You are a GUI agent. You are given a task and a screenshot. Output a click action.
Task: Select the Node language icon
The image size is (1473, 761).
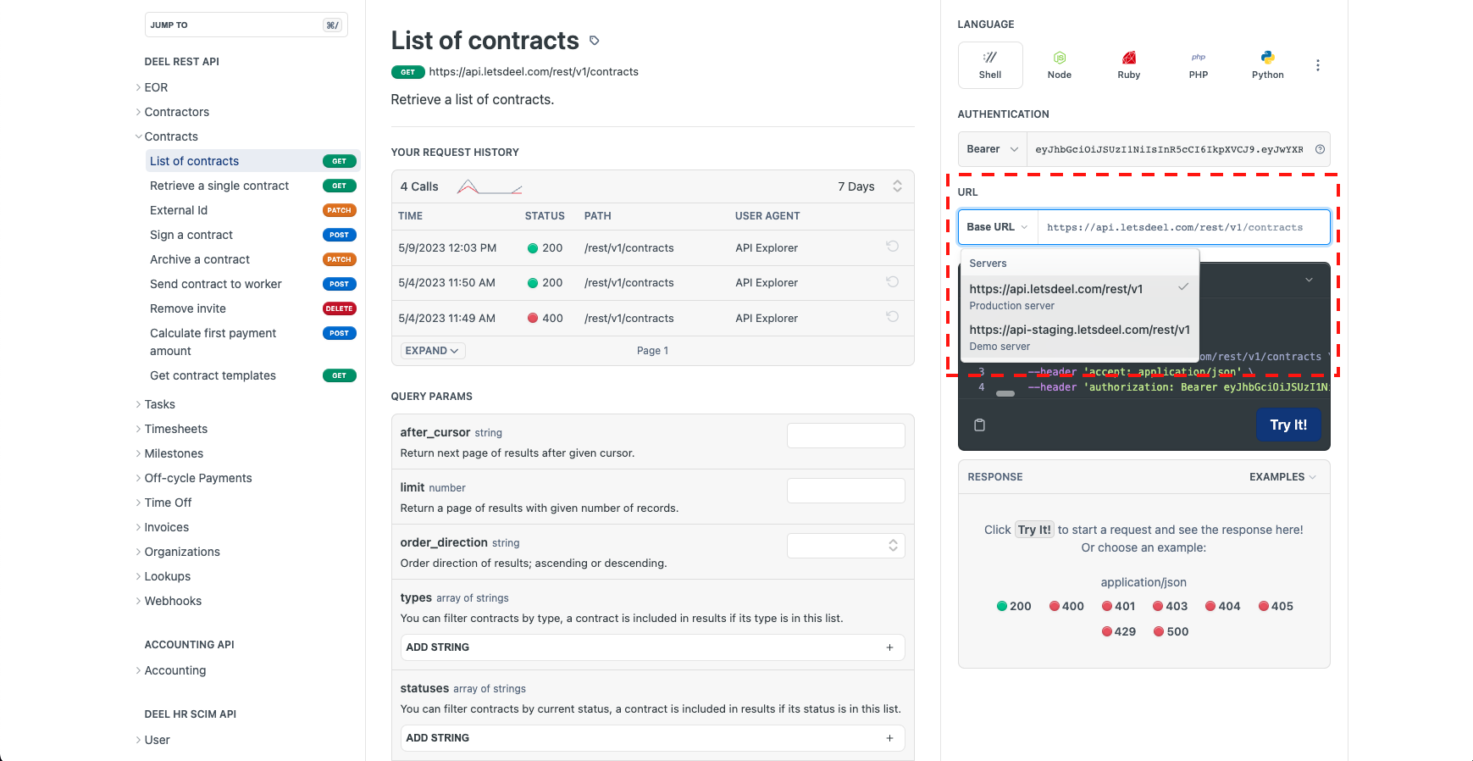(x=1060, y=65)
